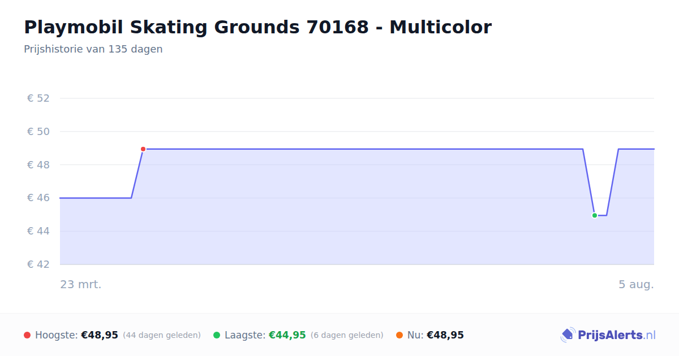The image size is (679, 356).
Task: Select the € 46 axis label
Action: coord(38,198)
